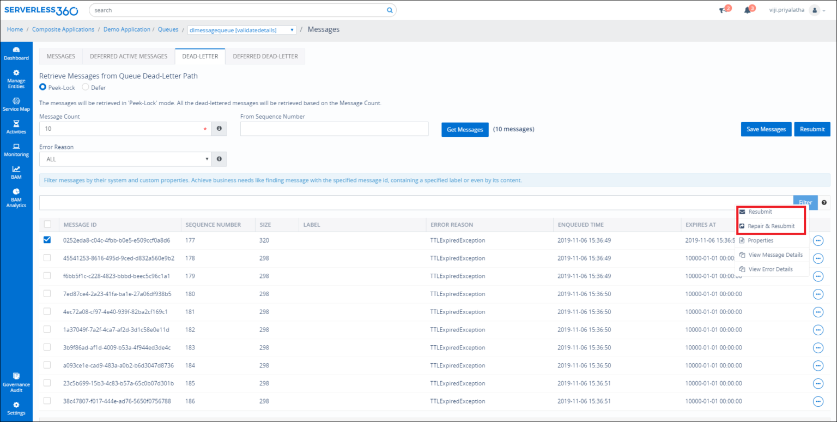Click the Get Messages button

click(x=464, y=129)
